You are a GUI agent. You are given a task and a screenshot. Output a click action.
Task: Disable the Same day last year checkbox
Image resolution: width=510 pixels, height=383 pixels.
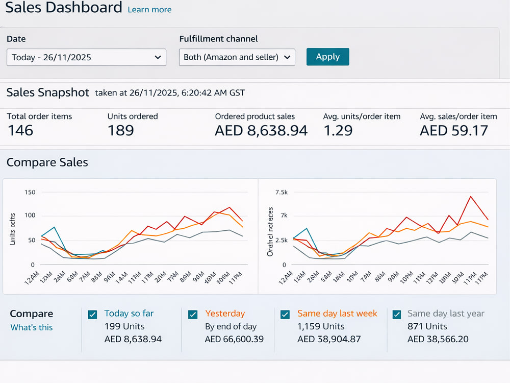click(x=396, y=315)
